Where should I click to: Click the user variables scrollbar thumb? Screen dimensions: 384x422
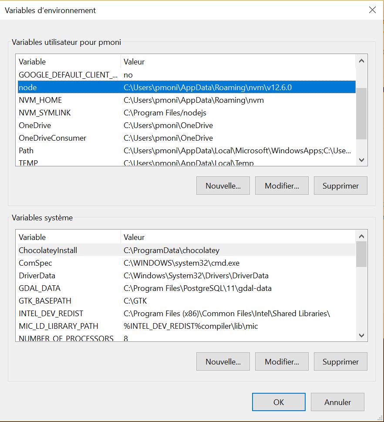click(x=361, y=114)
